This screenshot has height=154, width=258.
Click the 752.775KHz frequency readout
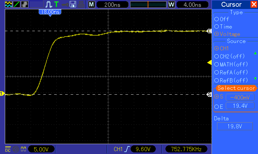click(186, 149)
